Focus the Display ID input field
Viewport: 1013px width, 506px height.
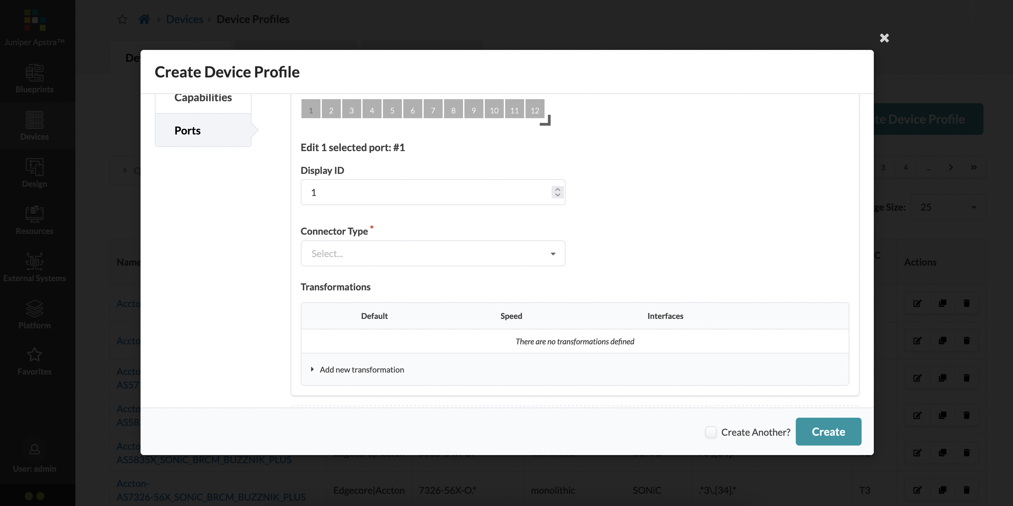point(432,193)
